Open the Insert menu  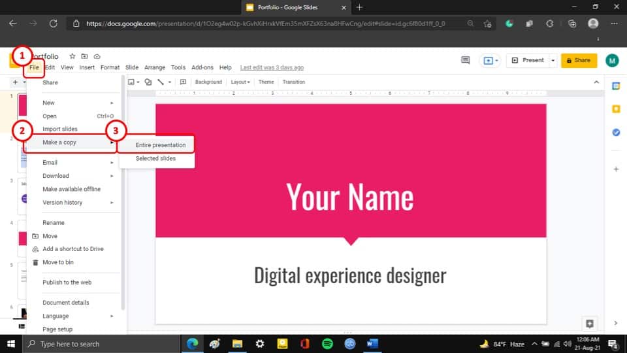pos(87,67)
